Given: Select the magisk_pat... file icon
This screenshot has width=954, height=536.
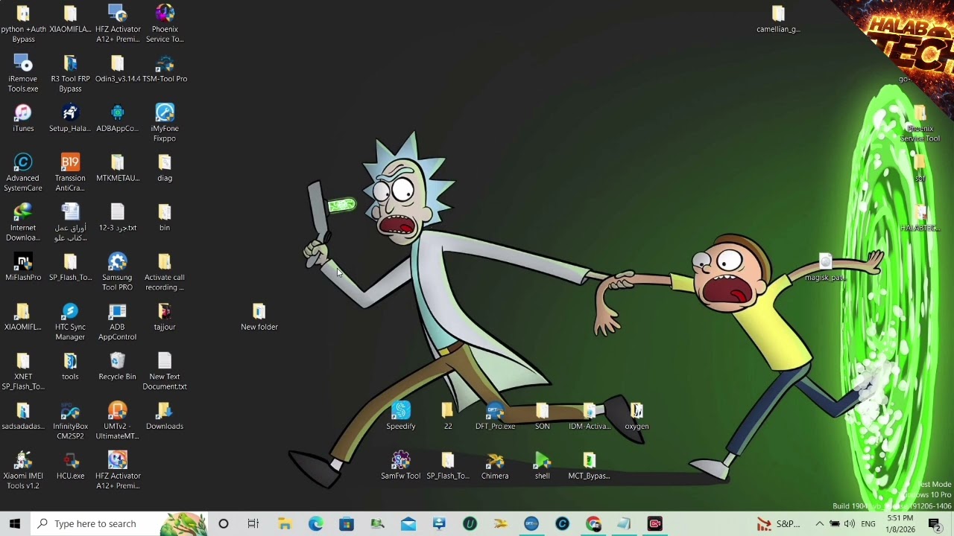Looking at the screenshot, I should point(825,267).
